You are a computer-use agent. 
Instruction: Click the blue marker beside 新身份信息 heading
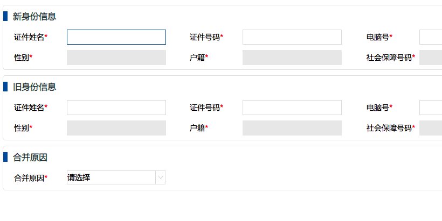coord(5,16)
